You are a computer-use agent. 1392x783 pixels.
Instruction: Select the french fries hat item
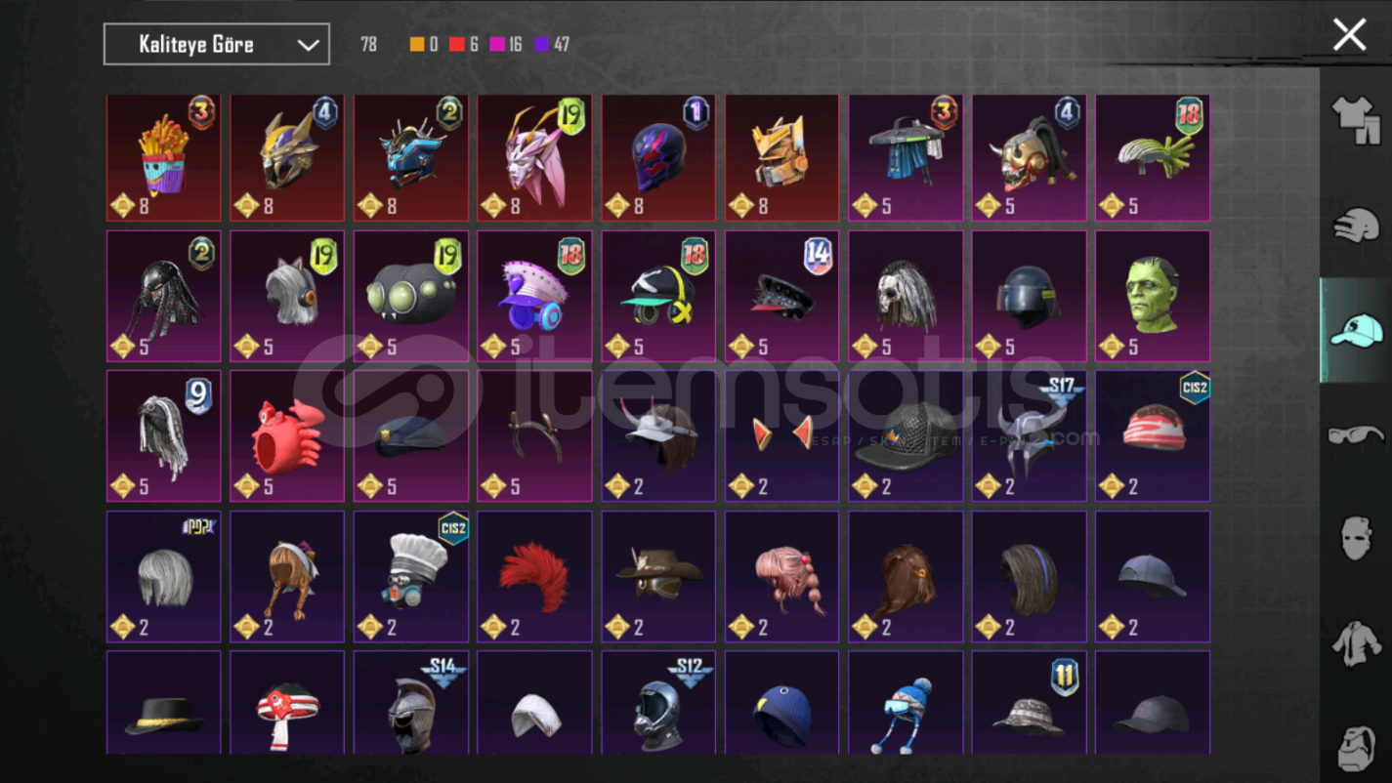pos(164,158)
